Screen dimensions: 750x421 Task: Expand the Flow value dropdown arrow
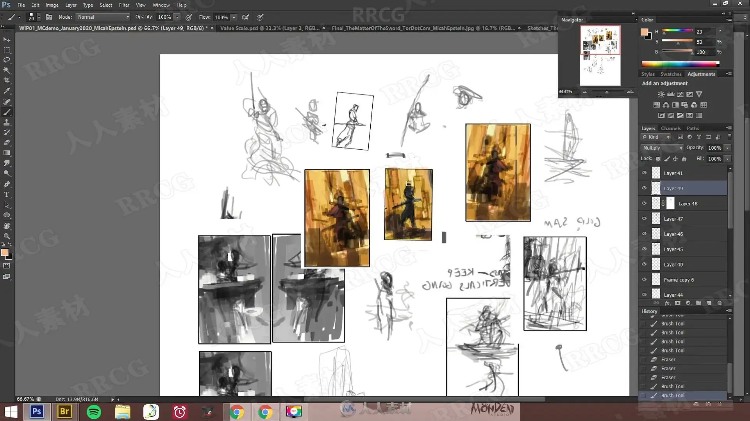pos(234,17)
